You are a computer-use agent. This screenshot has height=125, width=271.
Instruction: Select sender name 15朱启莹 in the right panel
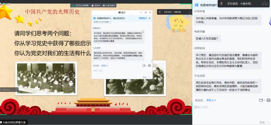[200, 76]
